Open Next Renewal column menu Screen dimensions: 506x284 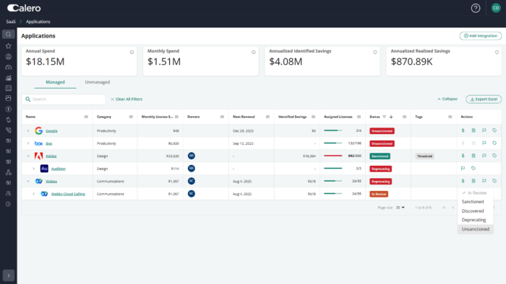(267, 117)
